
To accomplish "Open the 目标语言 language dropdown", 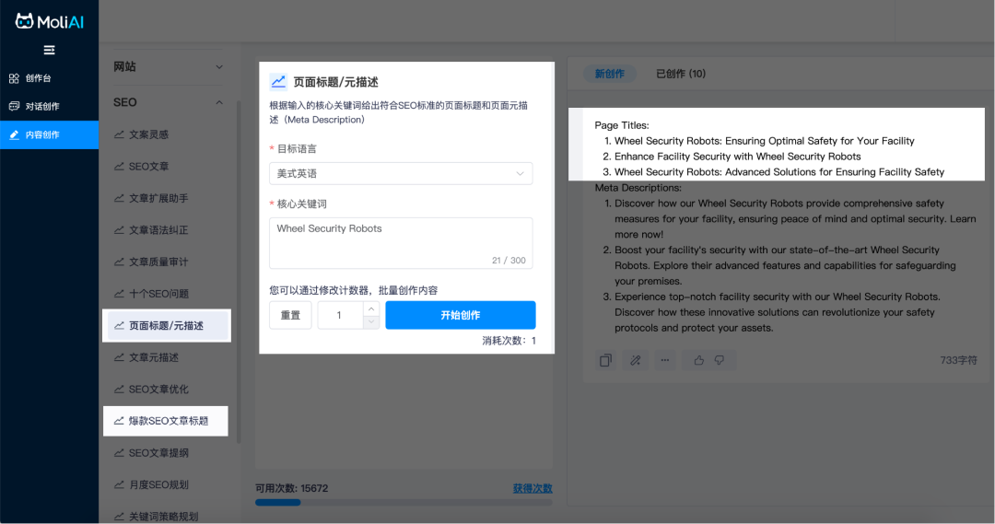I will click(x=401, y=173).
